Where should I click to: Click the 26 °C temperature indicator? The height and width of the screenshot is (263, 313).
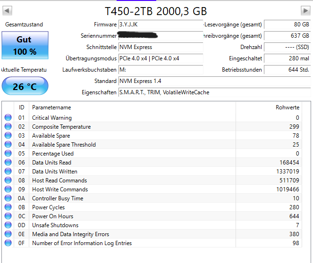click(x=25, y=86)
